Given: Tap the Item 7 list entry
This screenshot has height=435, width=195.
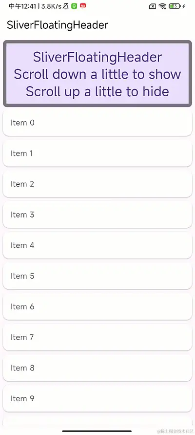Looking at the screenshot, I should point(97,337).
